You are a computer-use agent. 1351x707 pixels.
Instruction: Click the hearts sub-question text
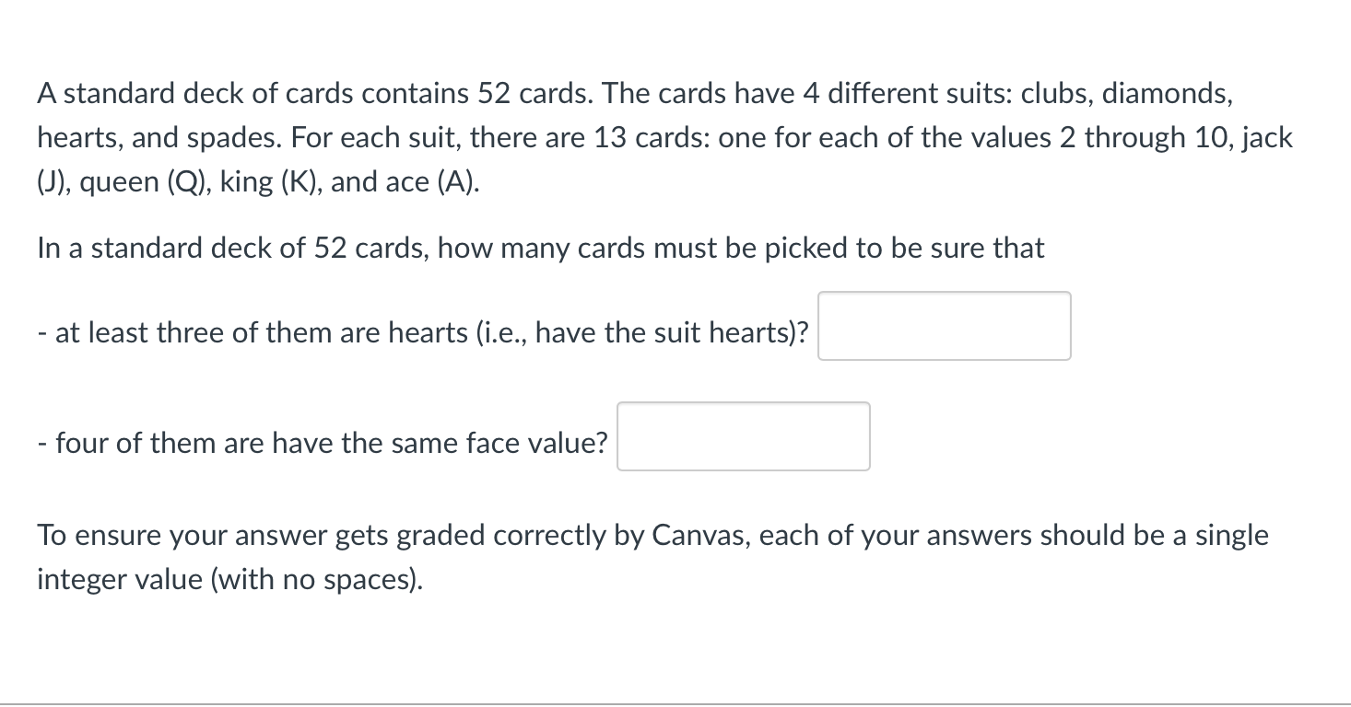tap(422, 332)
